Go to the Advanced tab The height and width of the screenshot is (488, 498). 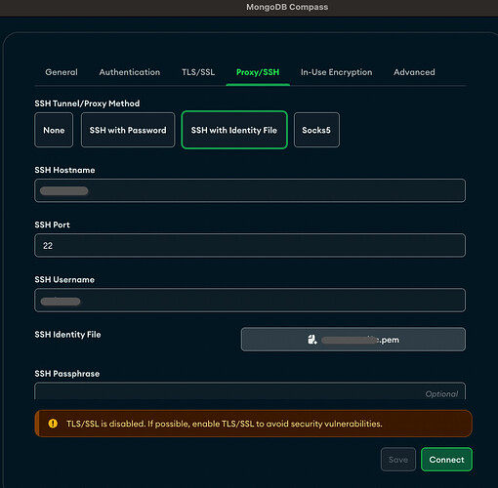[414, 72]
